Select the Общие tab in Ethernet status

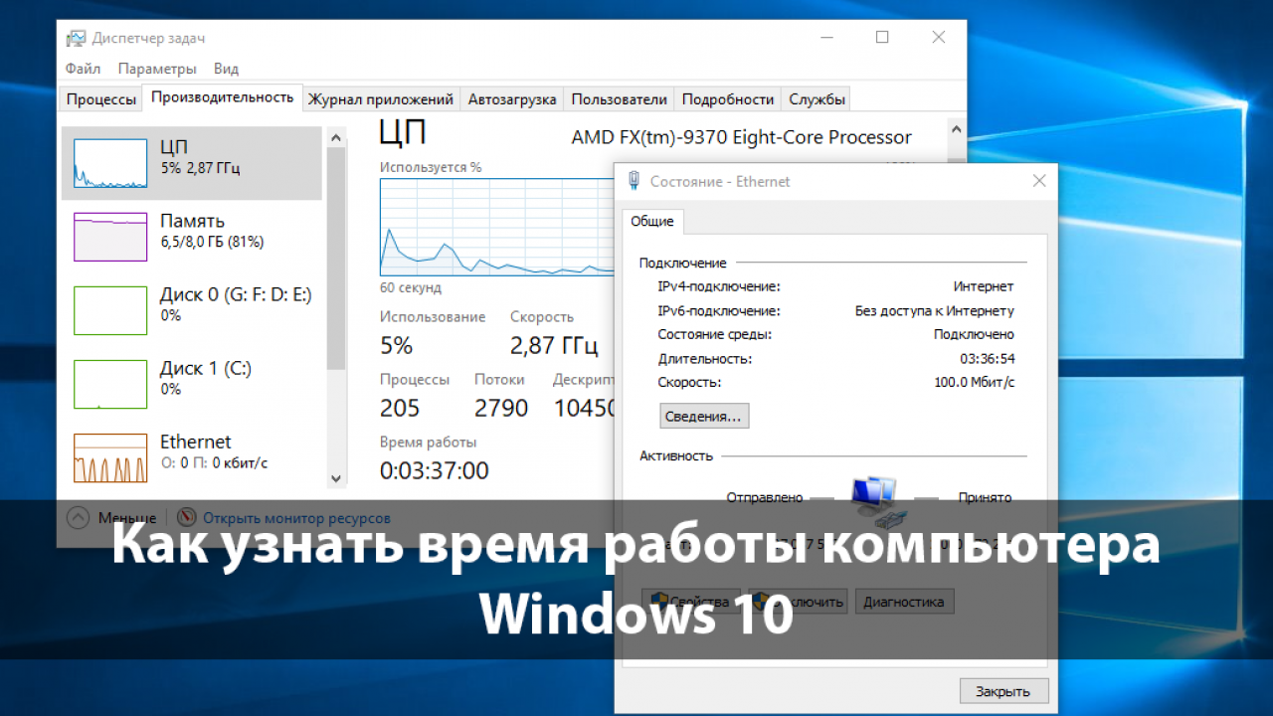pyautogui.click(x=652, y=221)
